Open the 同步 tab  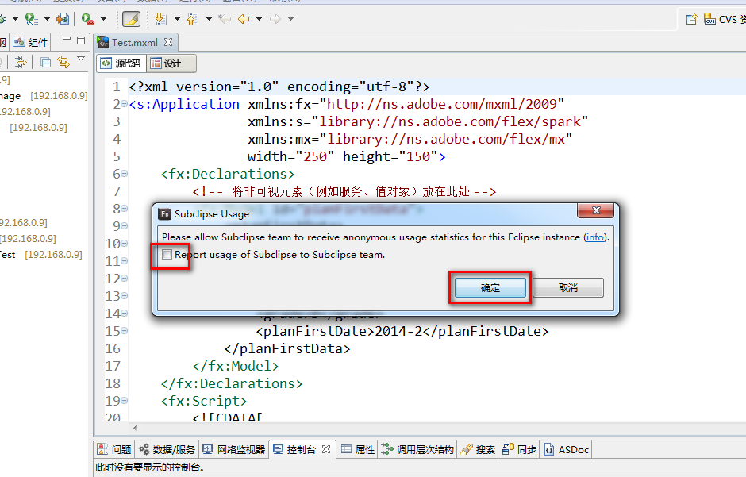click(519, 449)
